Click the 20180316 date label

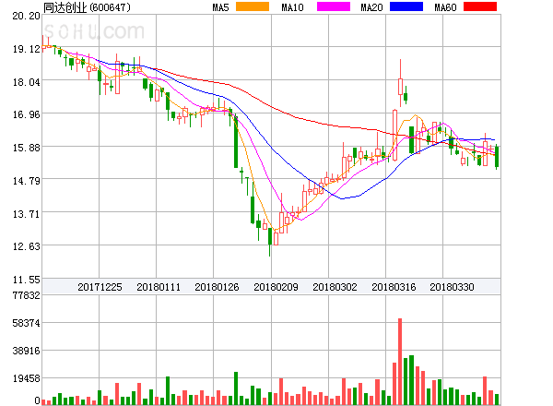click(394, 287)
